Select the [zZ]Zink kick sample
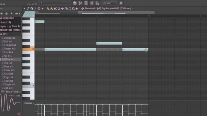This screenshot has width=207, height=116. click(6, 88)
